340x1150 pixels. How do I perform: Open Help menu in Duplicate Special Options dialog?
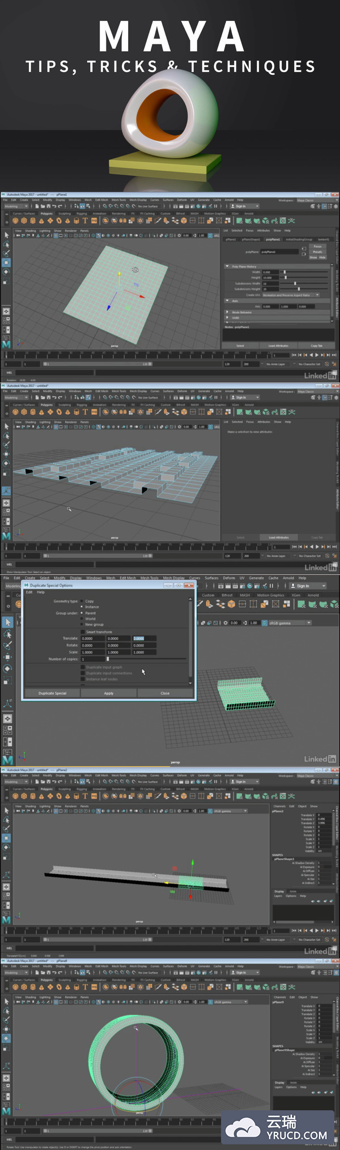tap(41, 592)
